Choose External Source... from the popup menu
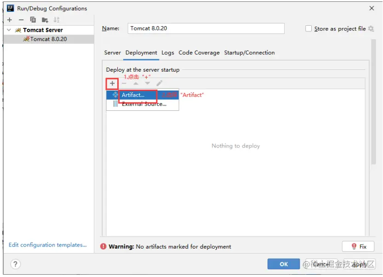 tap(143, 104)
